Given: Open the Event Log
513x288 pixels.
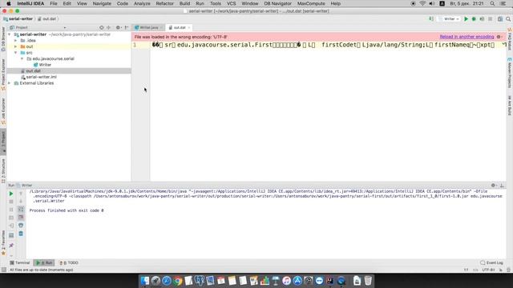Looking at the screenshot, I should pyautogui.click(x=491, y=262).
